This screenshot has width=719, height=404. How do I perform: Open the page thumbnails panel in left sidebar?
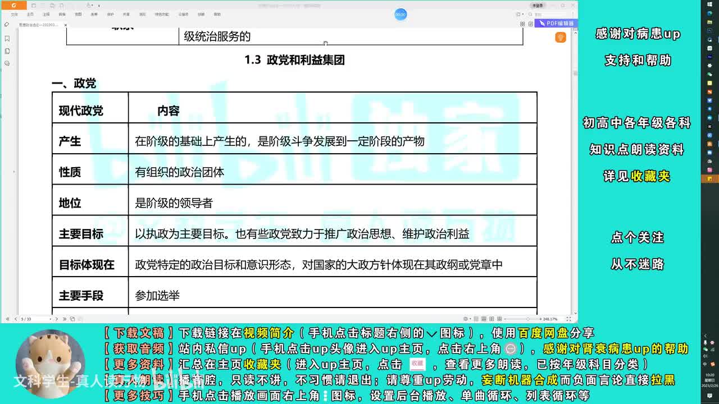[7, 51]
